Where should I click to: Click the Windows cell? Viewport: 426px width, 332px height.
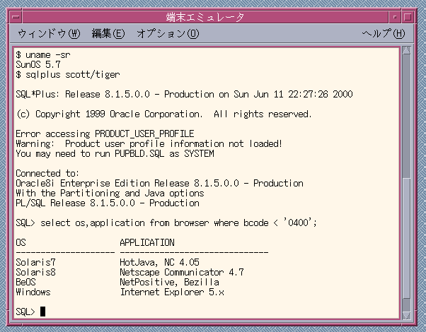point(33,292)
